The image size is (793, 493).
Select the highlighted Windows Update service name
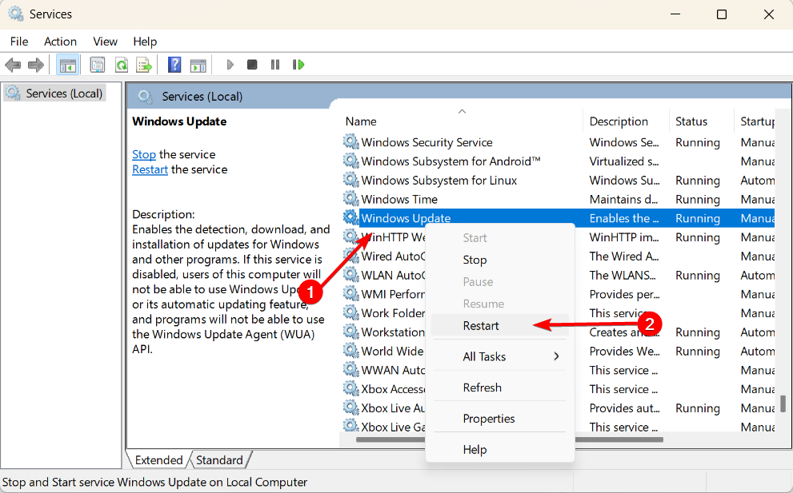[x=406, y=218]
